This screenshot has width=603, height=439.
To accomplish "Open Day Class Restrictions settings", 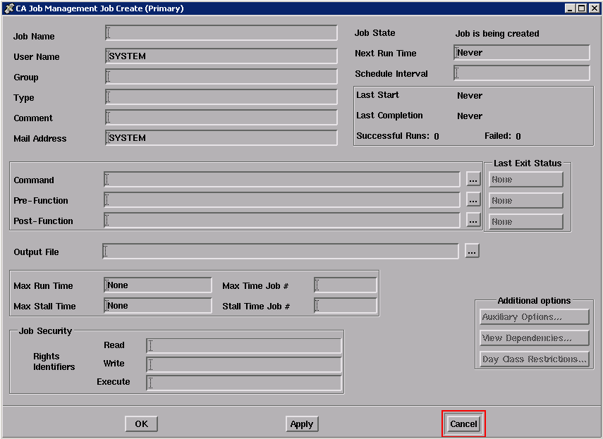I will (534, 359).
